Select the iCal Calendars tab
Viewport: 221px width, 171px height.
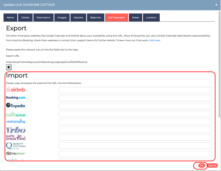point(116,18)
